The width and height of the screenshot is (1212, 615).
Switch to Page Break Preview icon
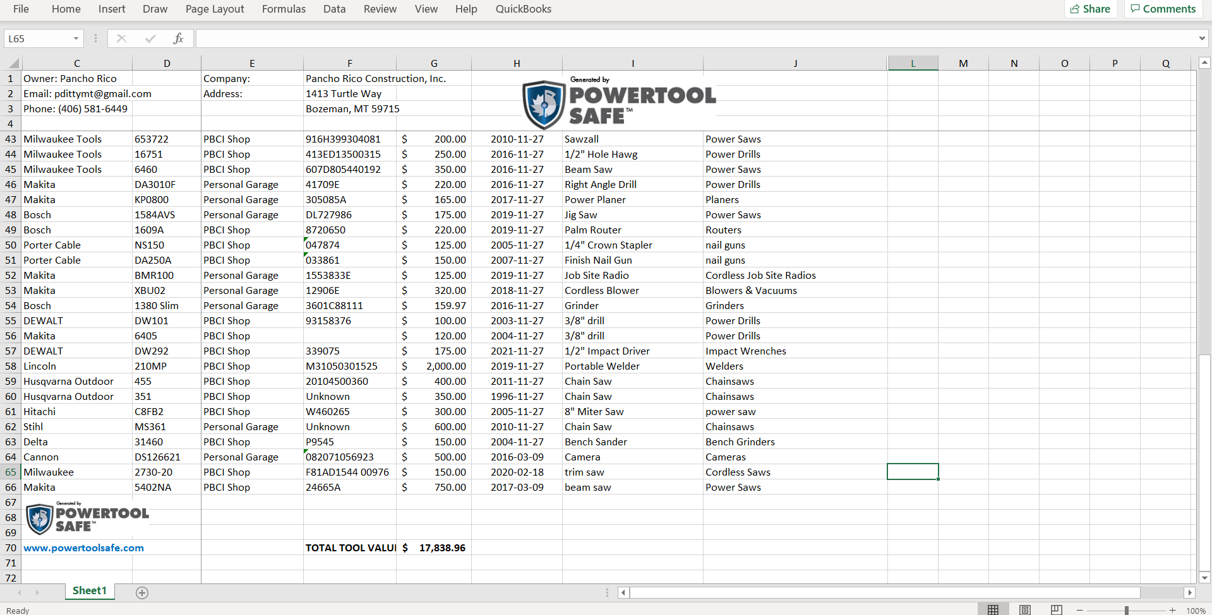[x=1056, y=609]
